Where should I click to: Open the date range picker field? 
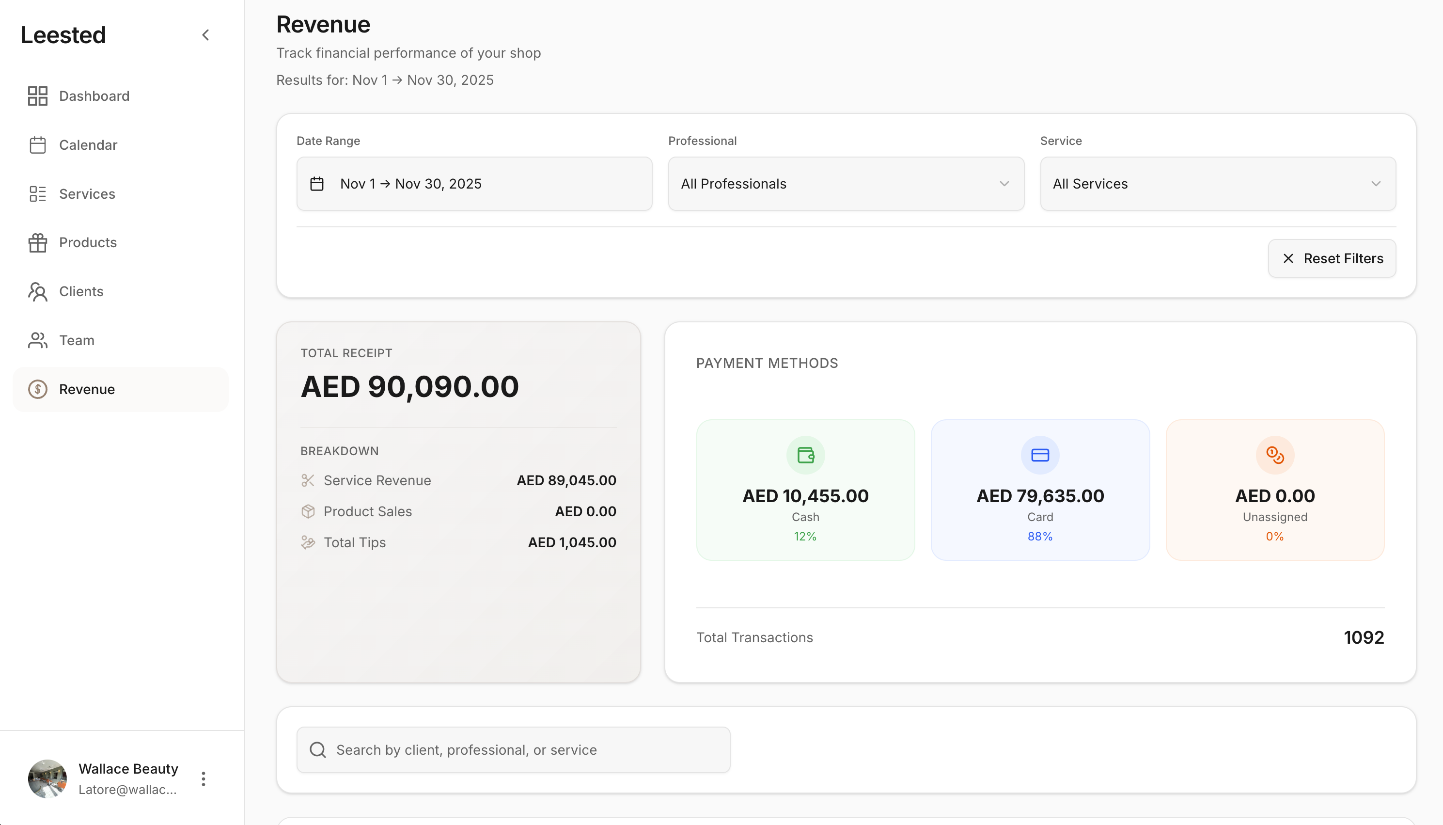point(474,184)
